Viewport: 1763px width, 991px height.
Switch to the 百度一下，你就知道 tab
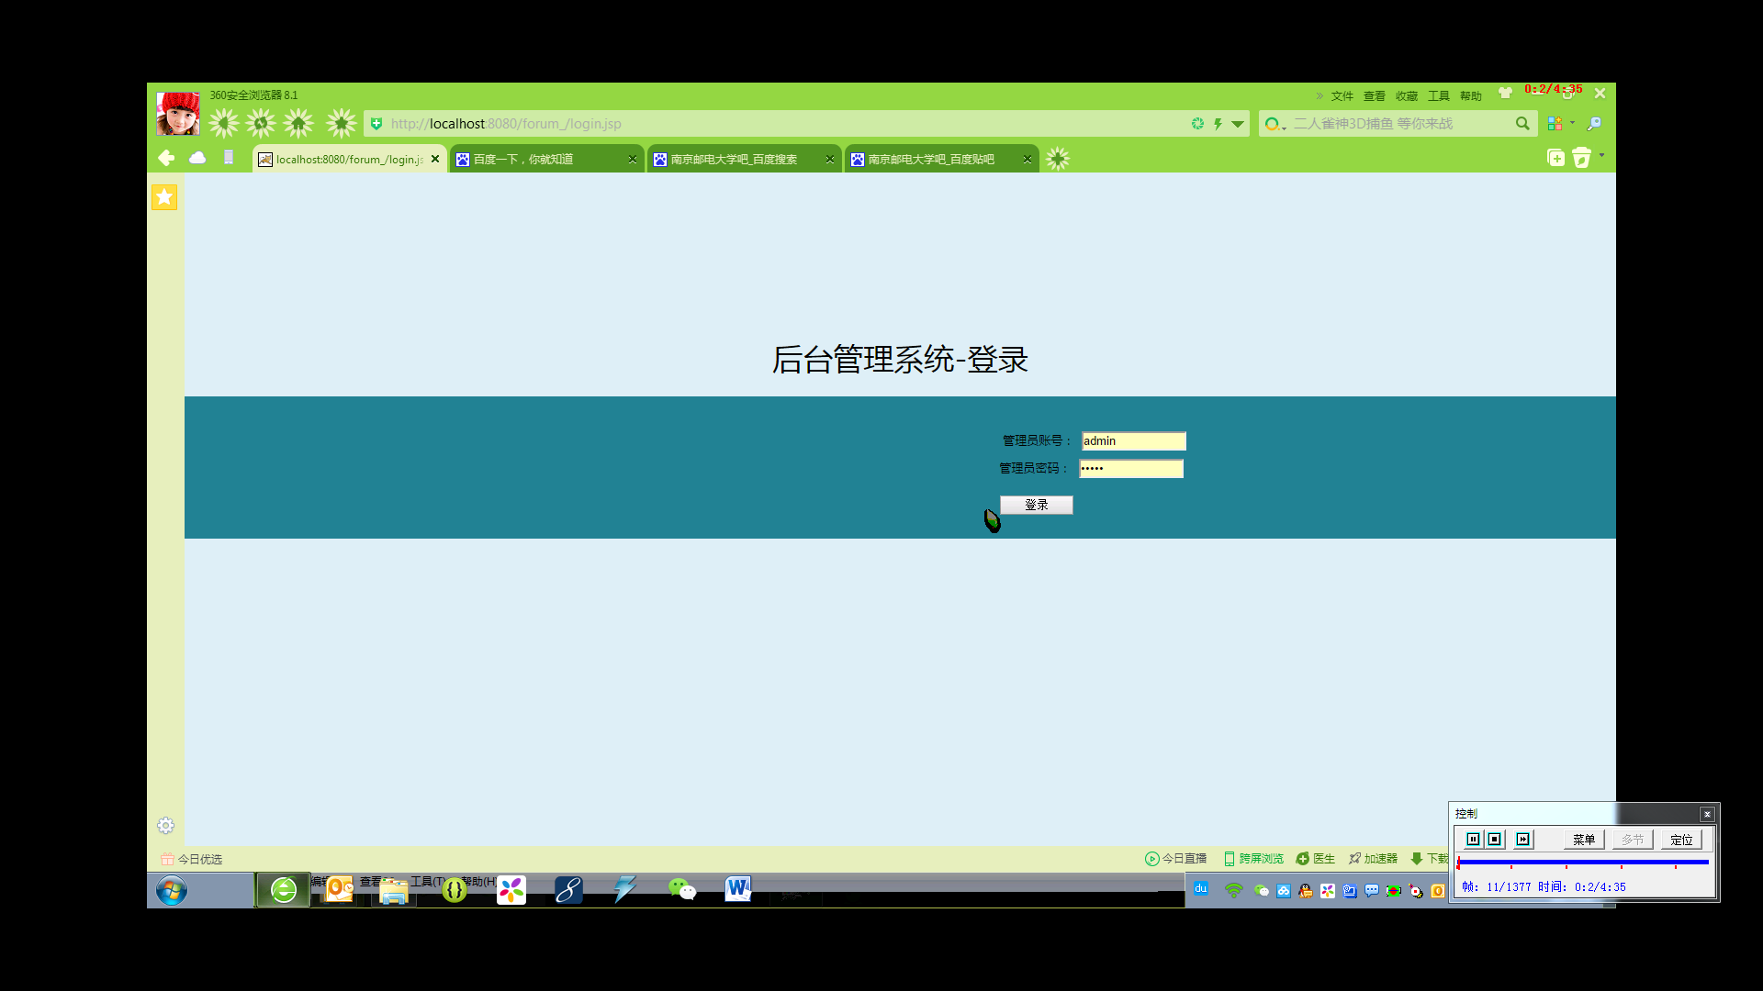[x=546, y=159]
